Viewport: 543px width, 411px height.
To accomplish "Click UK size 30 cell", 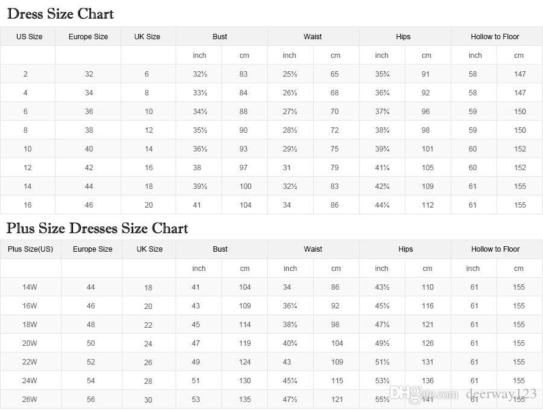I will (x=148, y=400).
